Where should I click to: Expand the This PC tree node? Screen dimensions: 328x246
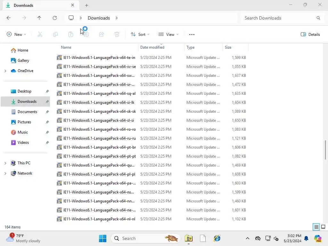point(5,163)
